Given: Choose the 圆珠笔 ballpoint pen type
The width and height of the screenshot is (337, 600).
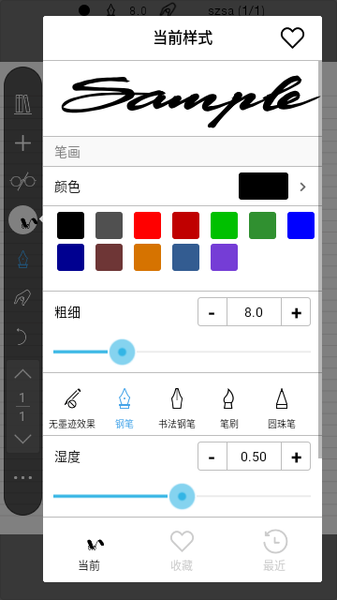Looking at the screenshot, I should (281, 409).
